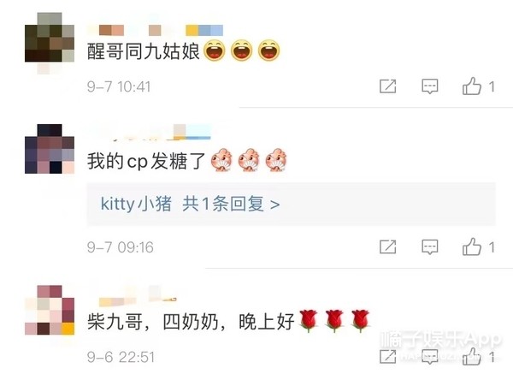Screen dimensions: 513x374
Task: Repost the 10:41 comment using share icon
Action: [387, 86]
